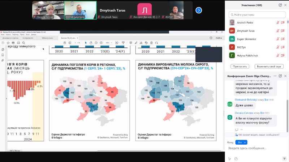Select ZOOM Galychyna video thumbnail
This screenshot has width=289, height=162.
(80, 10)
